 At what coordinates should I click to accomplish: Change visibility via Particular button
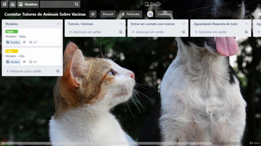pyautogui.click(x=131, y=14)
